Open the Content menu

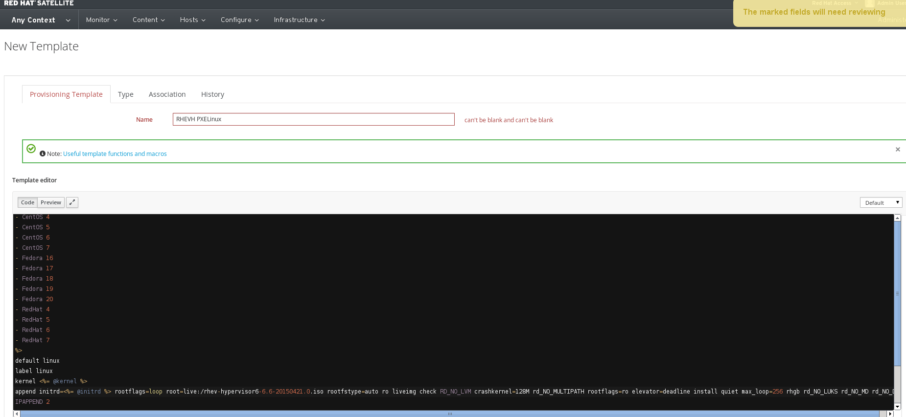(x=148, y=20)
